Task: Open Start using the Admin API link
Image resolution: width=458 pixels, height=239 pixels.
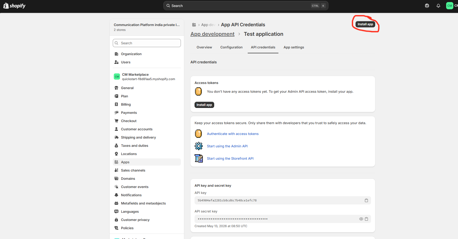Action: point(227,146)
